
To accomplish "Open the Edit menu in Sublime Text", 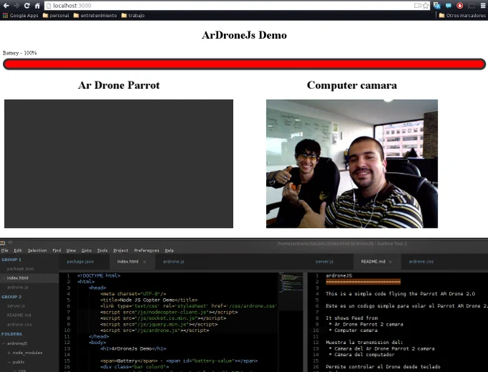I will coord(18,250).
